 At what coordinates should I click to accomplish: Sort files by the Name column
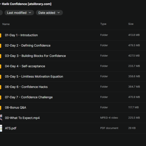coord(6,24)
